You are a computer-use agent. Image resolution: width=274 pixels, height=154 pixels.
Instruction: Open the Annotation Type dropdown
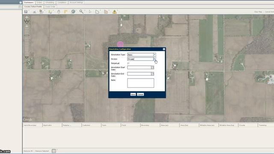(155, 55)
